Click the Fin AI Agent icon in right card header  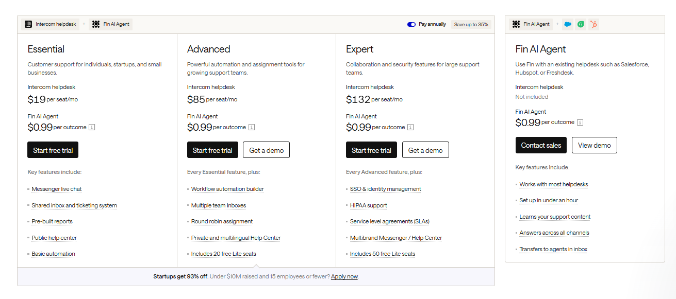click(x=516, y=24)
